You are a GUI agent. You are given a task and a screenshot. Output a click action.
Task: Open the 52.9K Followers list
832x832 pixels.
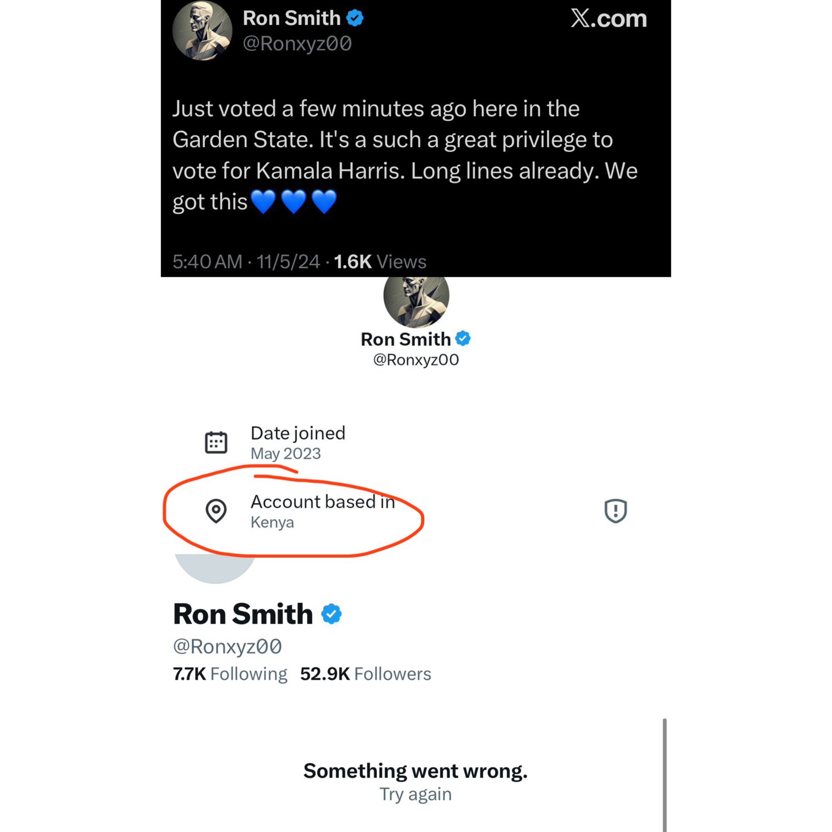[x=365, y=674]
